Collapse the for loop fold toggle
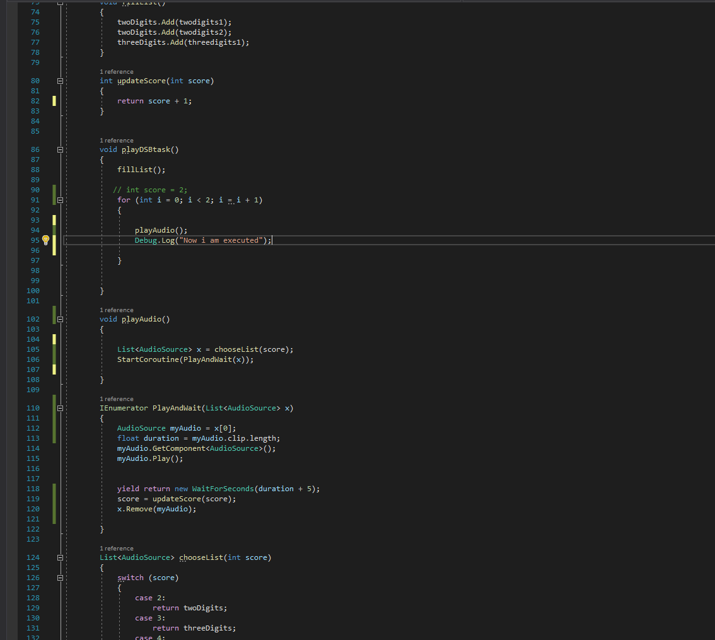715x640 pixels. pyautogui.click(x=60, y=200)
